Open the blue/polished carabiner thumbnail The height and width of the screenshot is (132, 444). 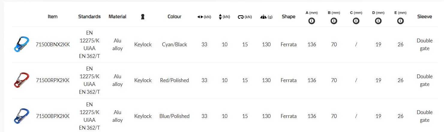[22, 116]
